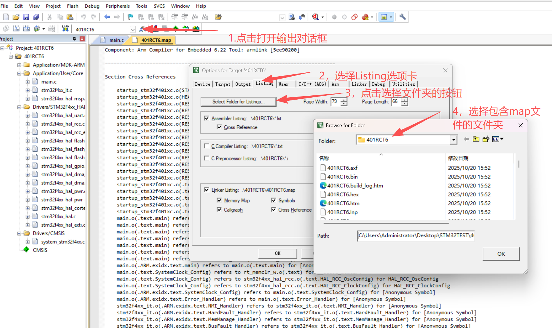Open the Folder 401RCT6 dropdown
The image size is (552, 328).
click(x=453, y=140)
